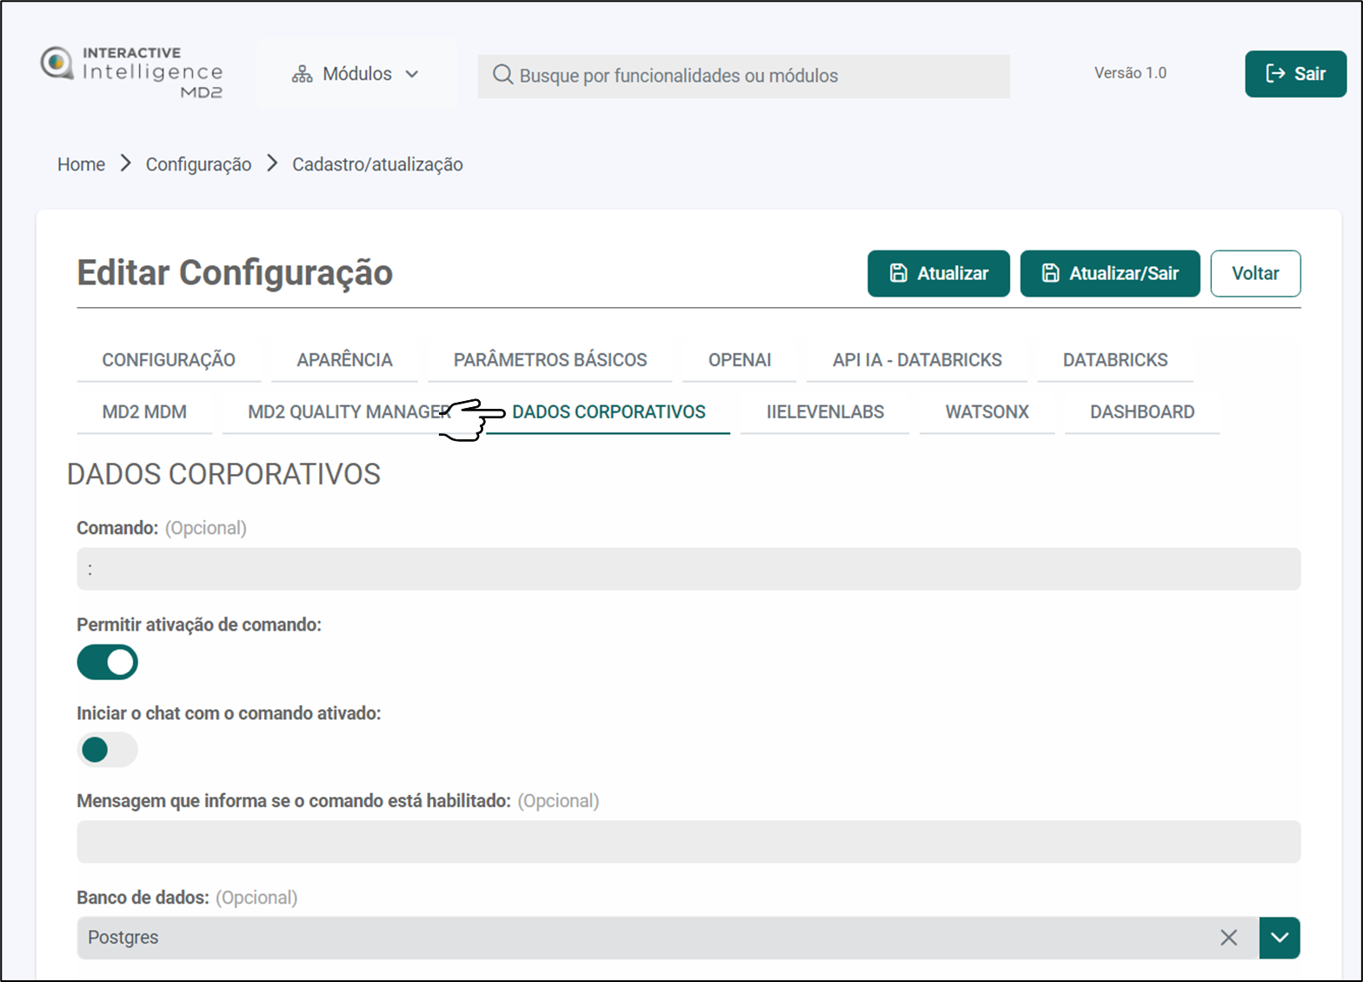Enable Iniciar o chat com comando ativado
Screen dimensions: 1363x982
(108, 750)
